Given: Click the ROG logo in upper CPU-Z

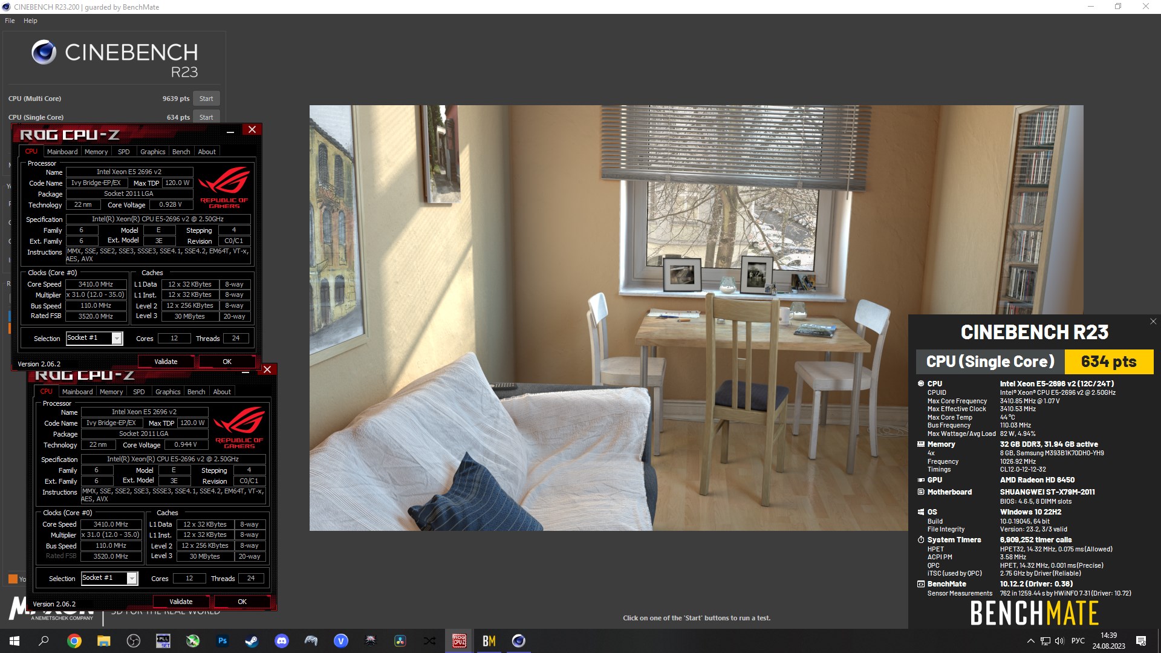Looking at the screenshot, I should (x=224, y=187).
